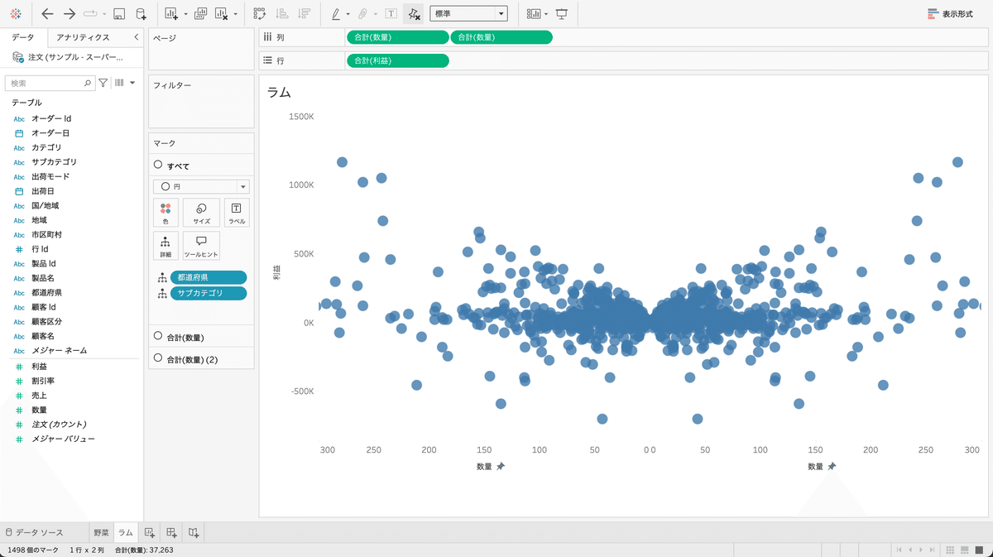Select the すべて marks section

pos(201,166)
